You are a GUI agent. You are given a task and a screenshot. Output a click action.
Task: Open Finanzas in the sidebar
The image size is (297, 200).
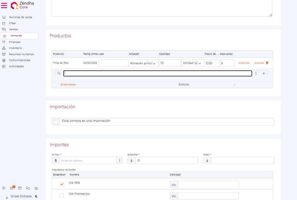(x=15, y=42)
